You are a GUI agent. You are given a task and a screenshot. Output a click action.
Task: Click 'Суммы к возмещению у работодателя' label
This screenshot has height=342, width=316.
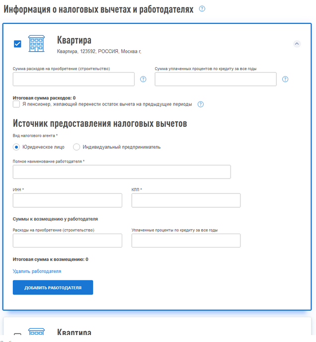point(55,219)
